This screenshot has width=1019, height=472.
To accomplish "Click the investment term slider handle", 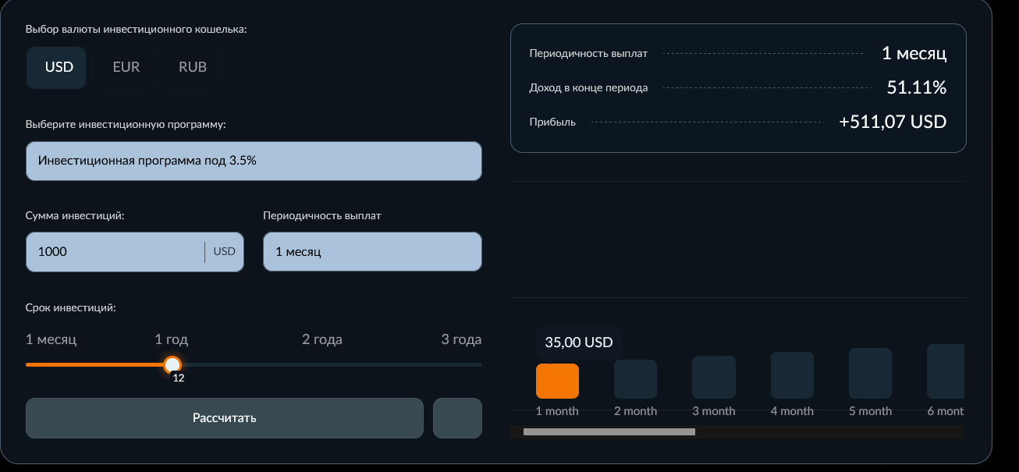I will 172,364.
